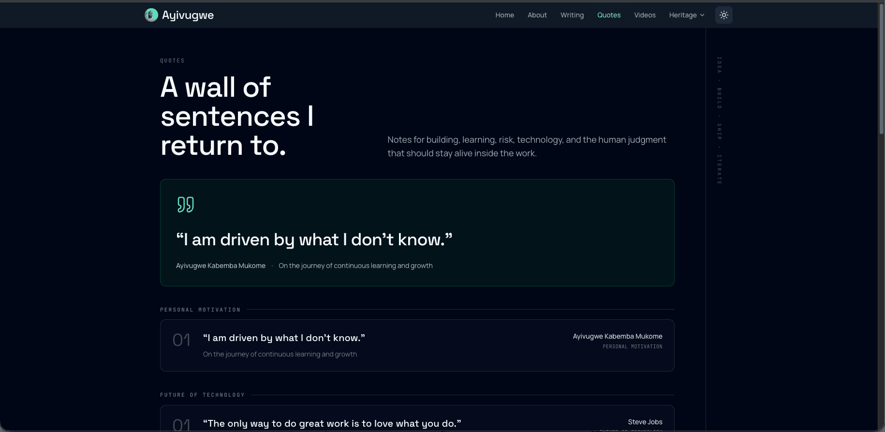The height and width of the screenshot is (432, 885).
Task: Select the Quotes nav item
Action: 609,15
